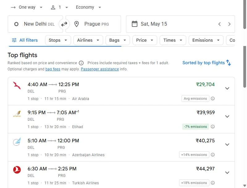Click the Air Arabia airline logo
This screenshot has height=188, width=247.
tap(17, 86)
